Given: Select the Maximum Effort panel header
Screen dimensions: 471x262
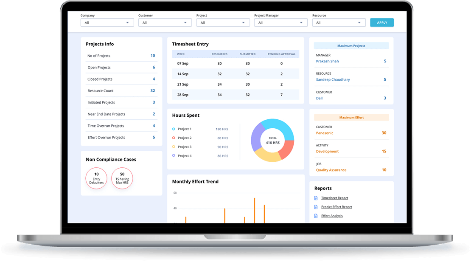Looking at the screenshot, I should [x=351, y=117].
